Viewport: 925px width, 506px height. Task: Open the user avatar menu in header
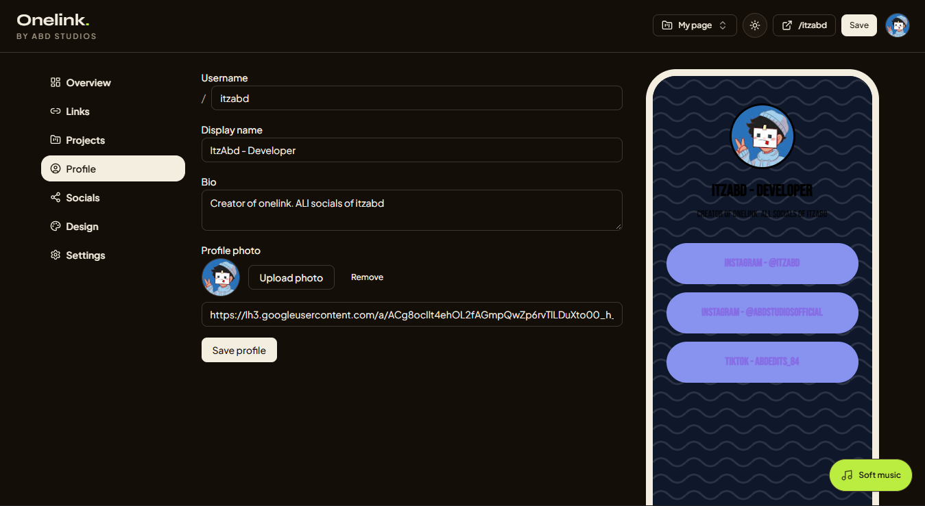point(898,25)
